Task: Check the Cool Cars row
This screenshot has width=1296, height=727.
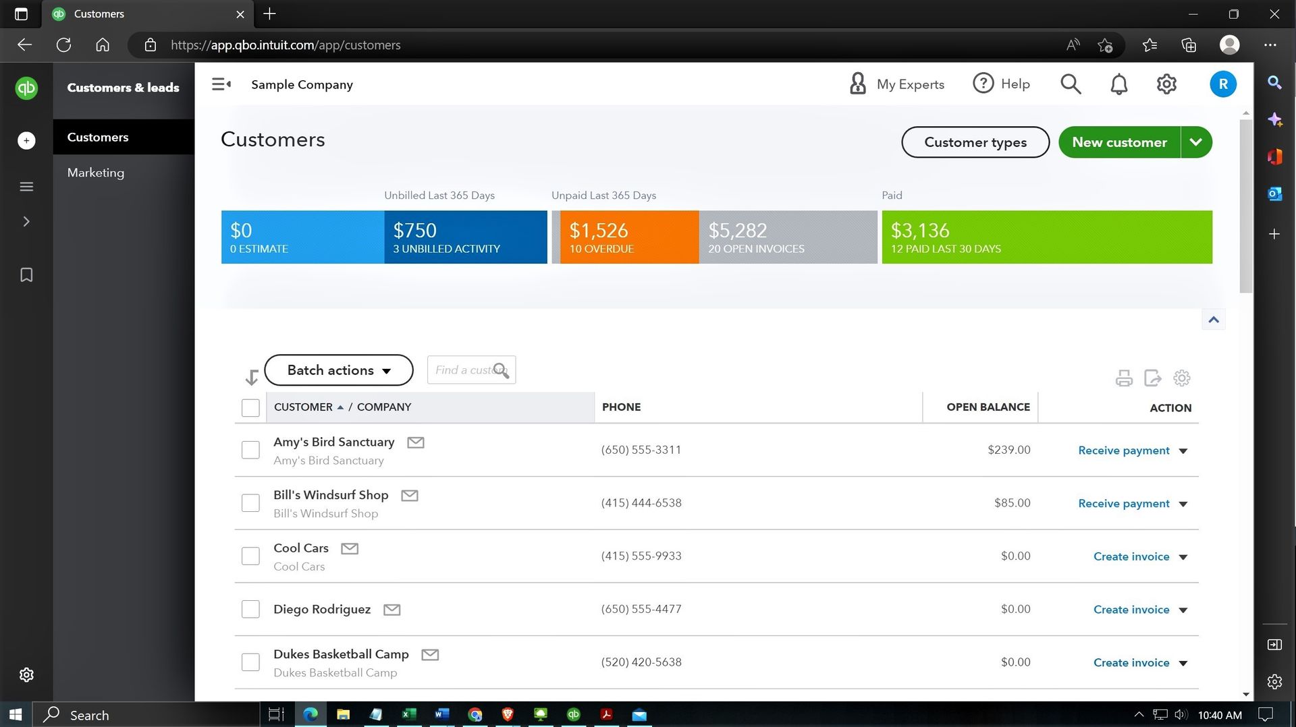Action: click(250, 556)
